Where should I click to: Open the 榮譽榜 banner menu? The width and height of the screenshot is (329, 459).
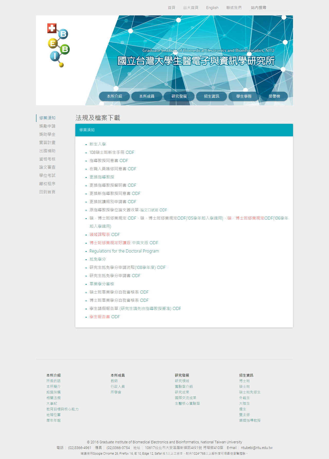(x=274, y=96)
